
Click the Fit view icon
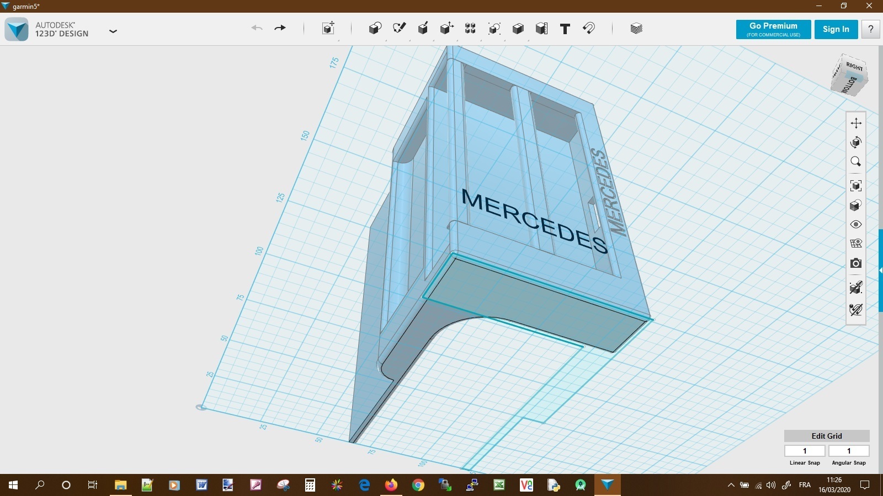pyautogui.click(x=856, y=186)
